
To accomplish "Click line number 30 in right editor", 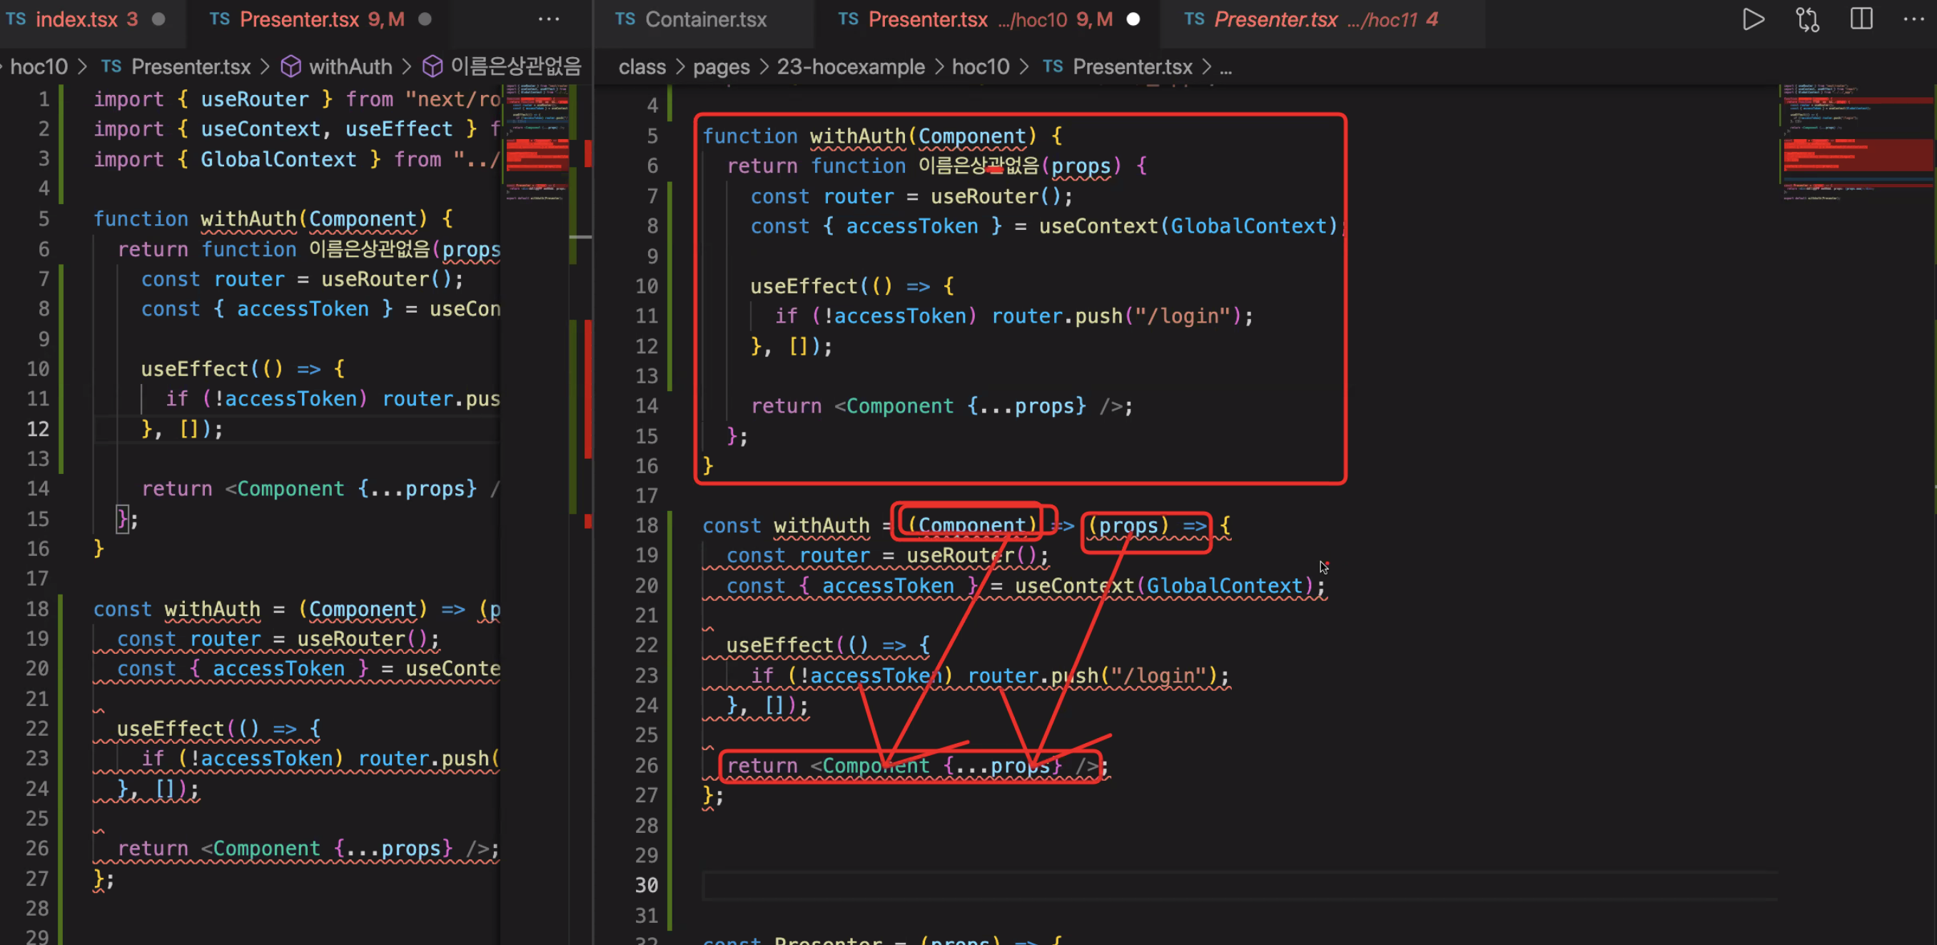I will tap(646, 885).
